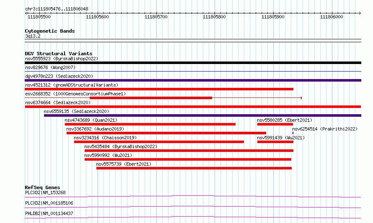Image resolution: width=373 pixels, height=223 pixels.
Task: Select the red nsv4521312 variant bar
Action: pyautogui.click(x=159, y=89)
